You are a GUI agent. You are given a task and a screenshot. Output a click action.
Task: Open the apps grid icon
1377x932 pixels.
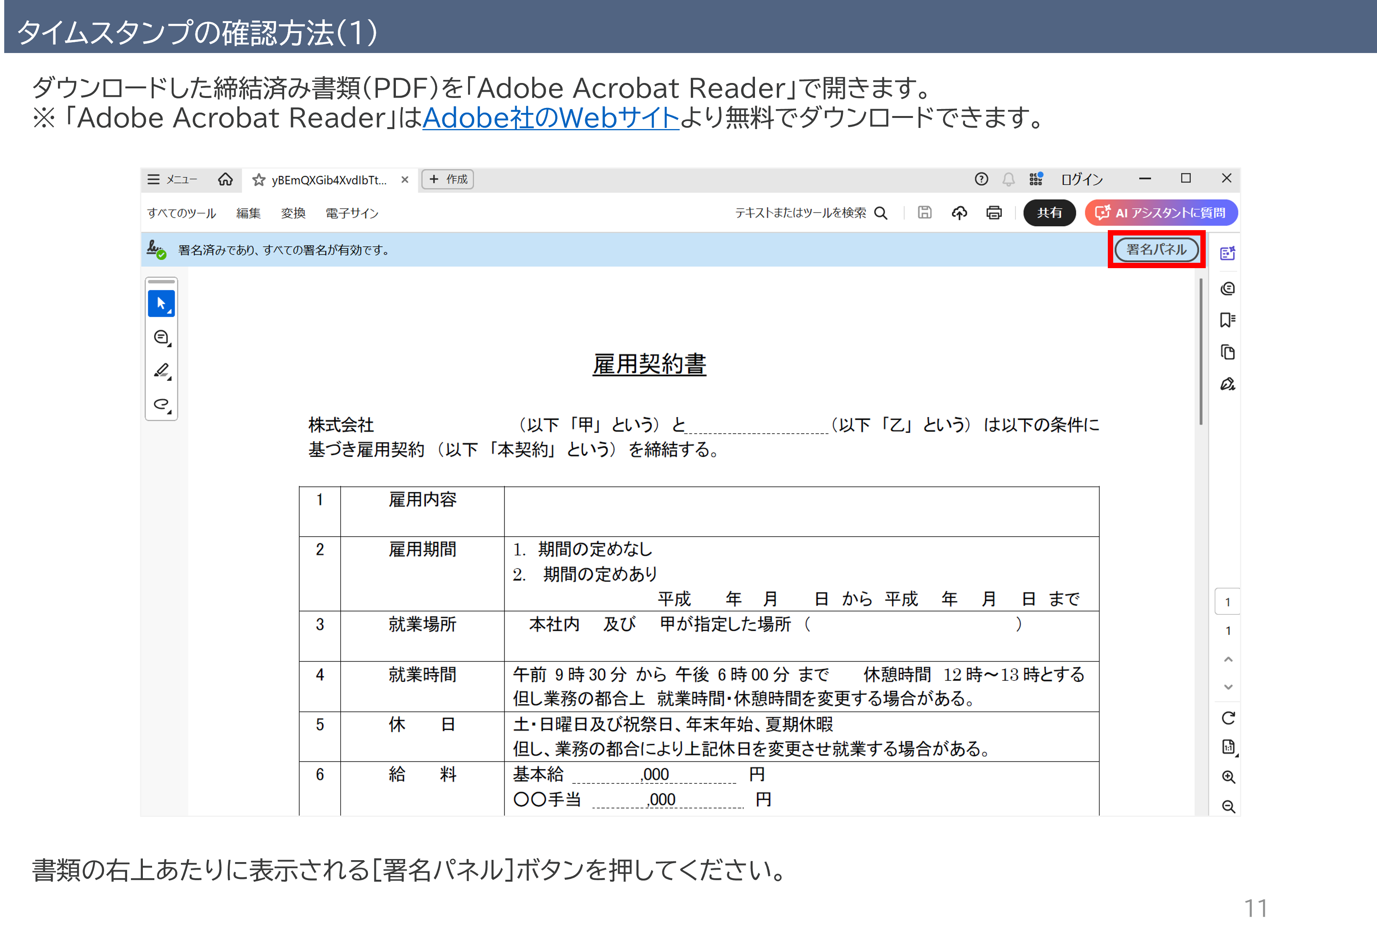[1035, 179]
